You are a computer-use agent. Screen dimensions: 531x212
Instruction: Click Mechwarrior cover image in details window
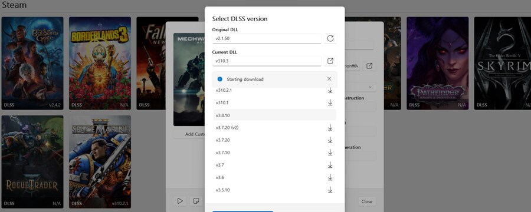(189, 79)
